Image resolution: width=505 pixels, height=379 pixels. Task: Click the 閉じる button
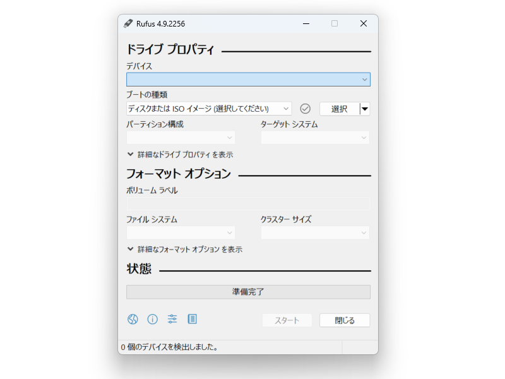click(x=344, y=320)
